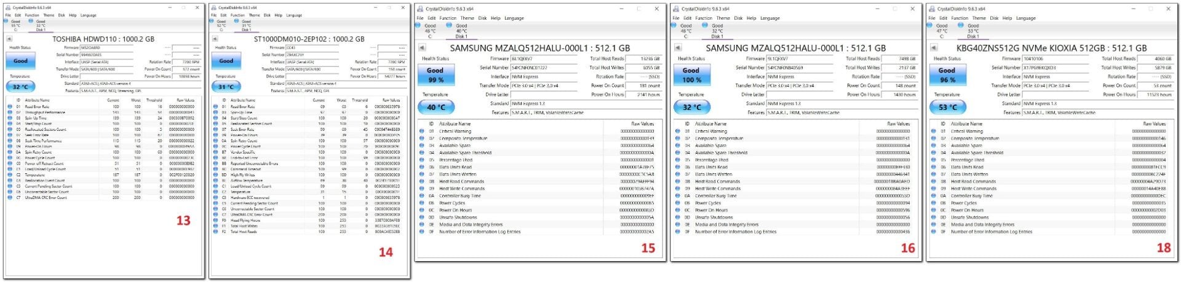
Task: Click blue status dot of Disk 1 tab in KIOXIA window
Action: click(x=961, y=25)
